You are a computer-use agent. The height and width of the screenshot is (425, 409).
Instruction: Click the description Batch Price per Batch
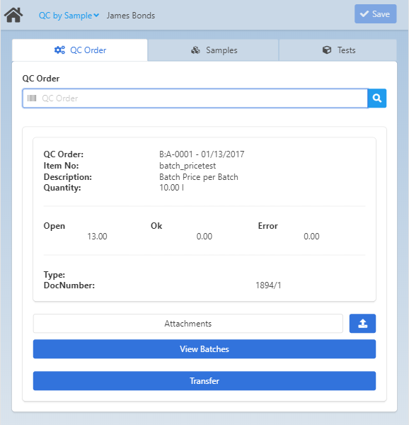point(199,177)
